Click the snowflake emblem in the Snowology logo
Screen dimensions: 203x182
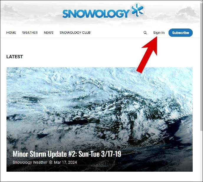[x=138, y=10]
